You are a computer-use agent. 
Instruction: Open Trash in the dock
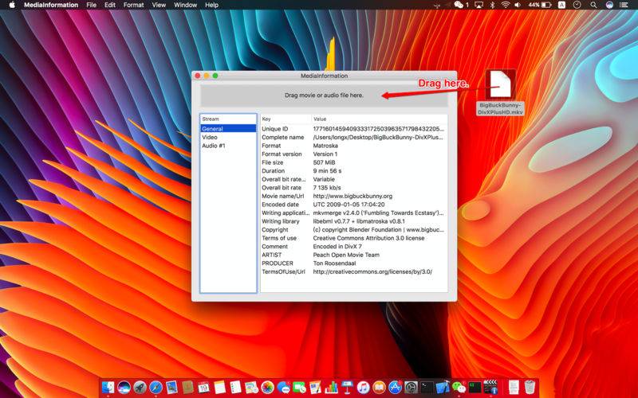pyautogui.click(x=530, y=387)
